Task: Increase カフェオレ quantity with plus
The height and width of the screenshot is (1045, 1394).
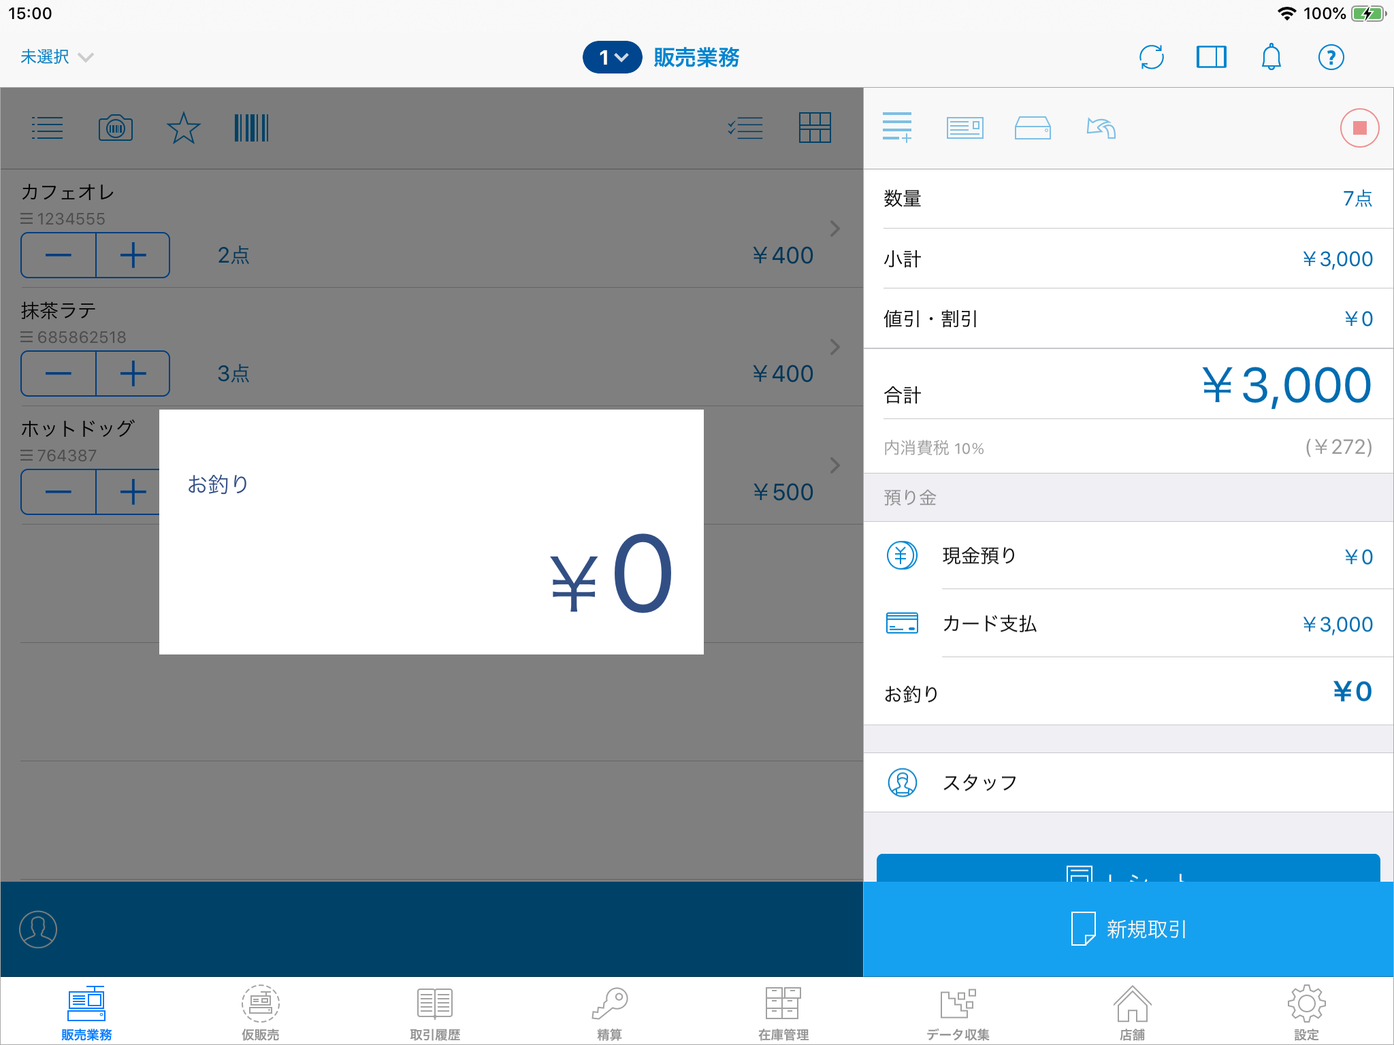Action: 133,255
